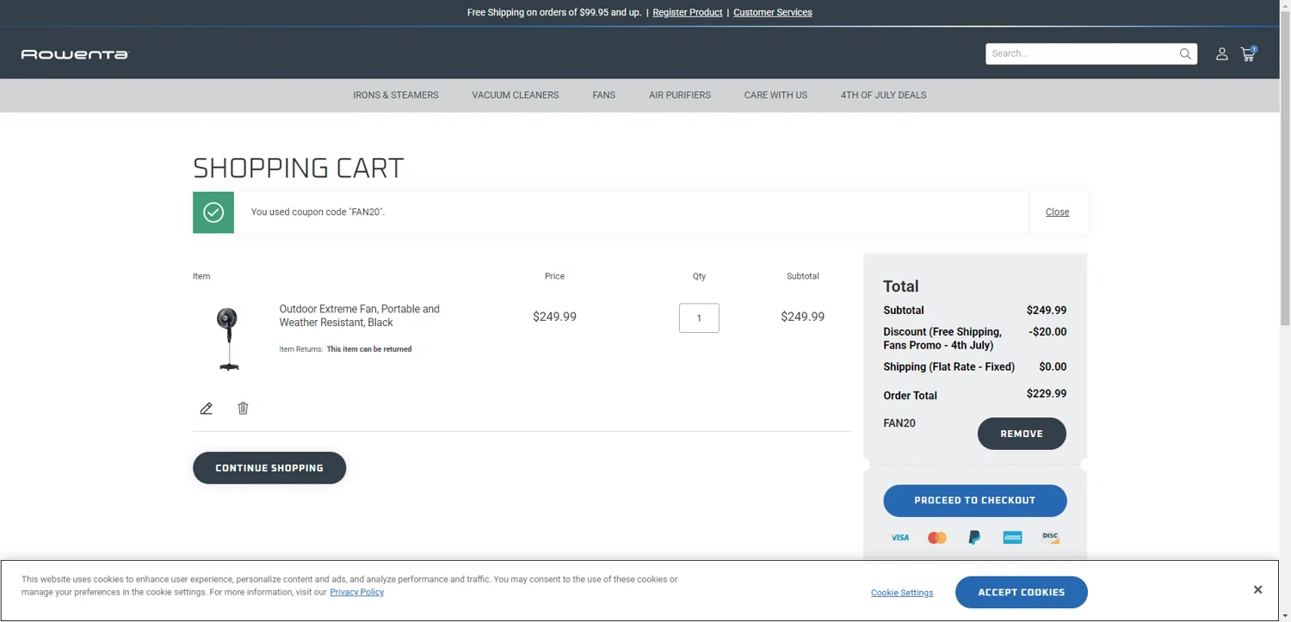Open the Privacy Policy link
1291x622 pixels.
357,593
